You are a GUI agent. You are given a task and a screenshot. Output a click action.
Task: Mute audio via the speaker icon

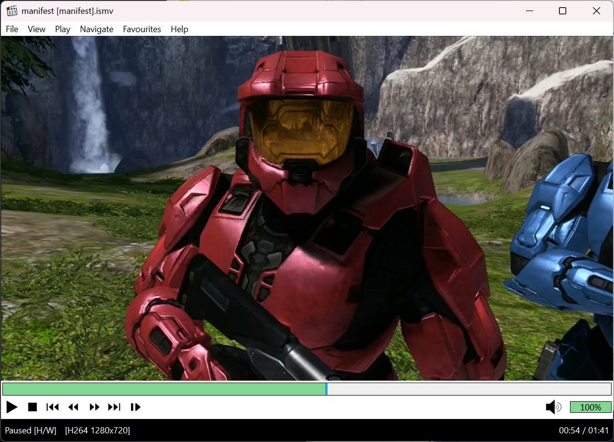(x=553, y=407)
